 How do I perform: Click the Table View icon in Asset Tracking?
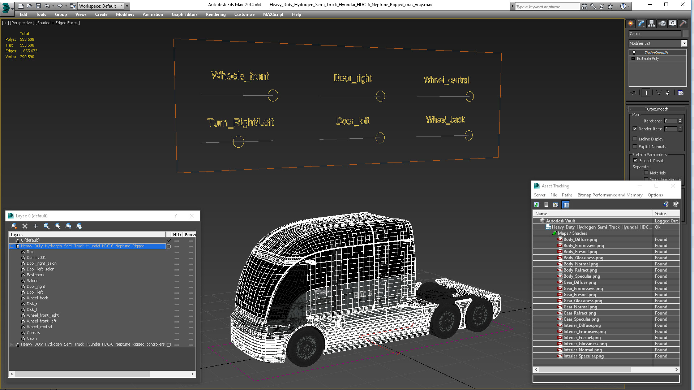coord(566,205)
